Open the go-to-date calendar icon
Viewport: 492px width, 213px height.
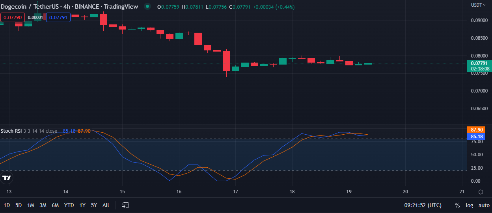[126, 205]
